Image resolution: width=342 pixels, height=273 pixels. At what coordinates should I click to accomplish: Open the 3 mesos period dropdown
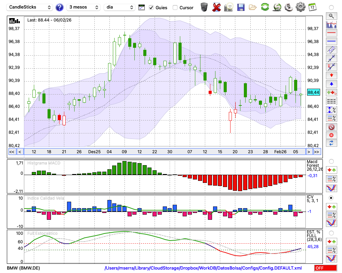tap(83, 7)
